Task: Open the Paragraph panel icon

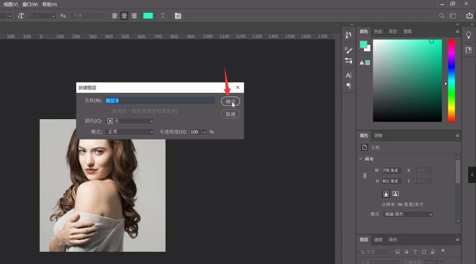Action: click(x=349, y=86)
